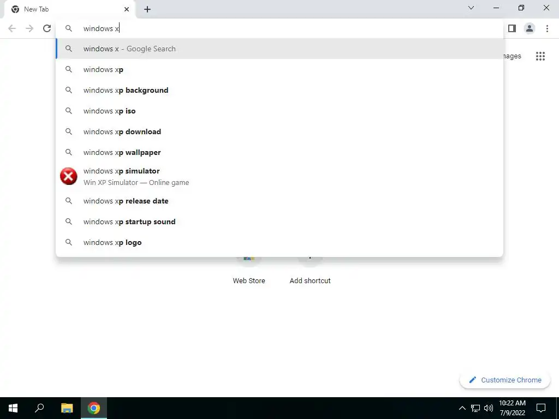Open the Chrome profile avatar
The height and width of the screenshot is (419, 559).
(x=530, y=28)
